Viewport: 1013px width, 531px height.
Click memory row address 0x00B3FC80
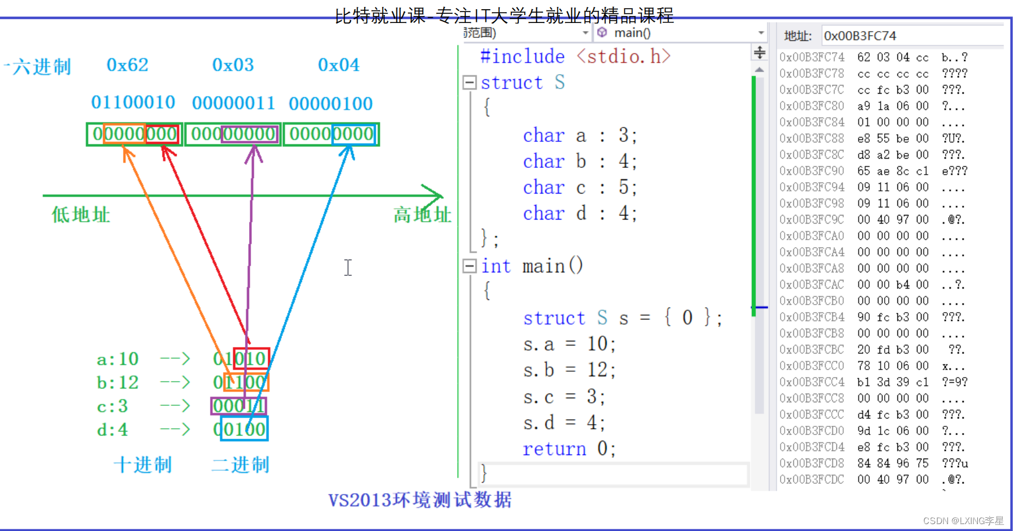(812, 106)
